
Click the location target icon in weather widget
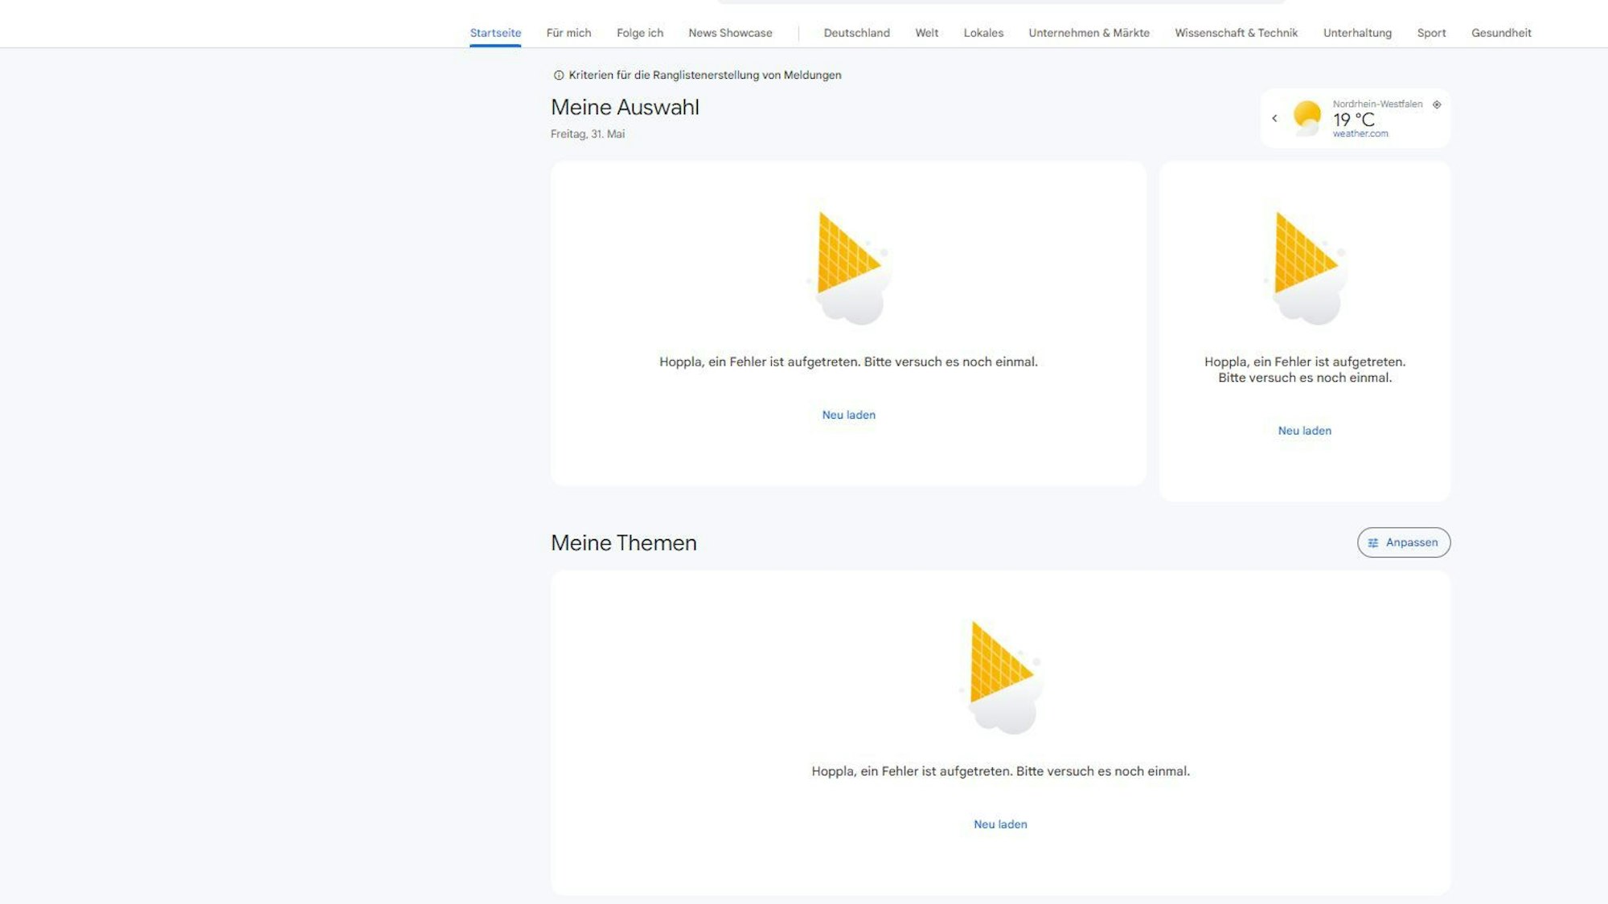(x=1437, y=104)
